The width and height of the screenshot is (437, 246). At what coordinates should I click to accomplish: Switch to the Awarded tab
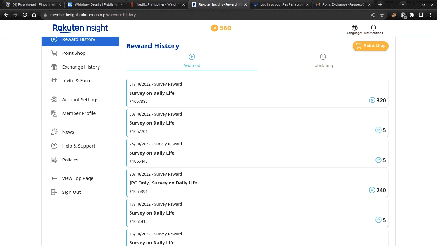tap(192, 61)
